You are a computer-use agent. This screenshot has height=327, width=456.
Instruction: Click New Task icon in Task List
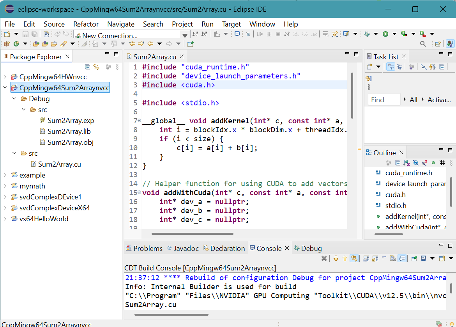click(369, 67)
